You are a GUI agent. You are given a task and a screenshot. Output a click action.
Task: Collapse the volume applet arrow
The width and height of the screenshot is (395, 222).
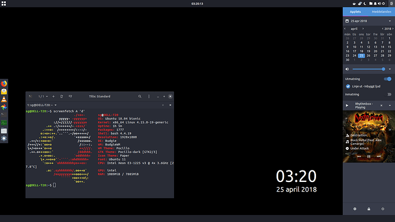pyautogui.click(x=390, y=69)
